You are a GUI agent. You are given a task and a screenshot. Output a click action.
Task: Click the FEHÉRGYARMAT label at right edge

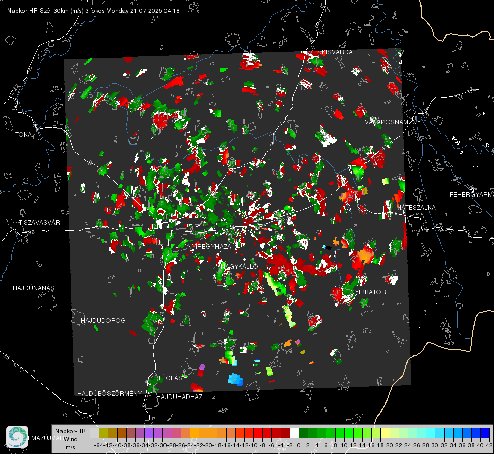pos(471,195)
